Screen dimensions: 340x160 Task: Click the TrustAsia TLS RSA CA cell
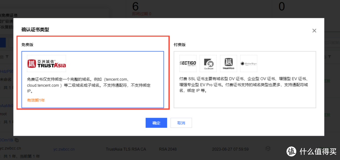(x=126, y=149)
